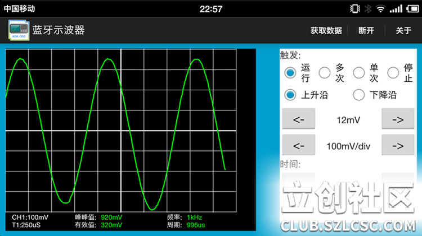Viewport: 422px width, 236px height.
Task: Open the 关于 about menu item
Action: (x=403, y=30)
